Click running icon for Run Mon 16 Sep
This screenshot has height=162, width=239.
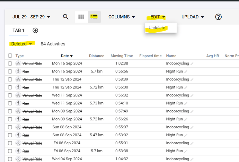click(x=18, y=71)
